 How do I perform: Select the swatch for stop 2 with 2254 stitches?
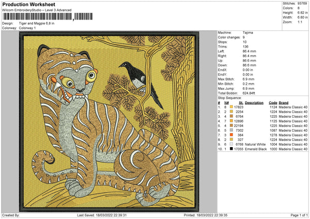[x=231, y=112]
